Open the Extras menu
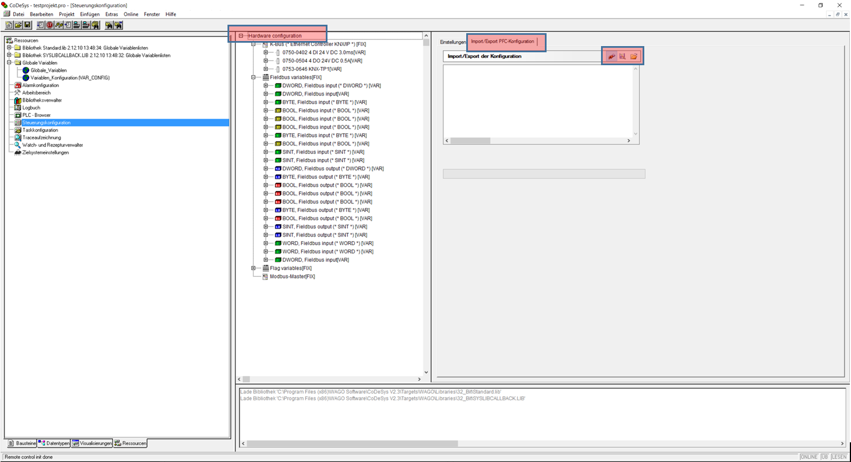The width and height of the screenshot is (851, 462). (112, 14)
